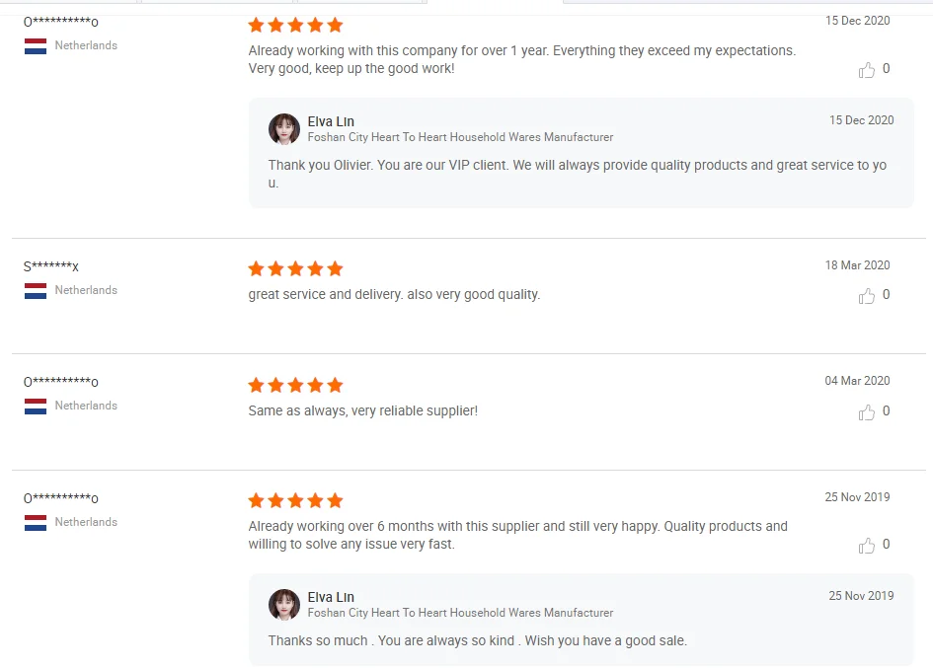The width and height of the screenshot is (933, 668).
Task: Click thumbs-up on 25 Nov 2019 review
Action: [x=867, y=545]
